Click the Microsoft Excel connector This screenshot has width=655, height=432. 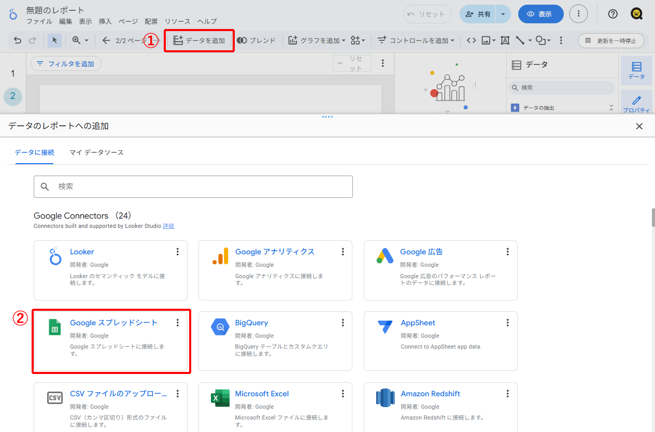(275, 407)
